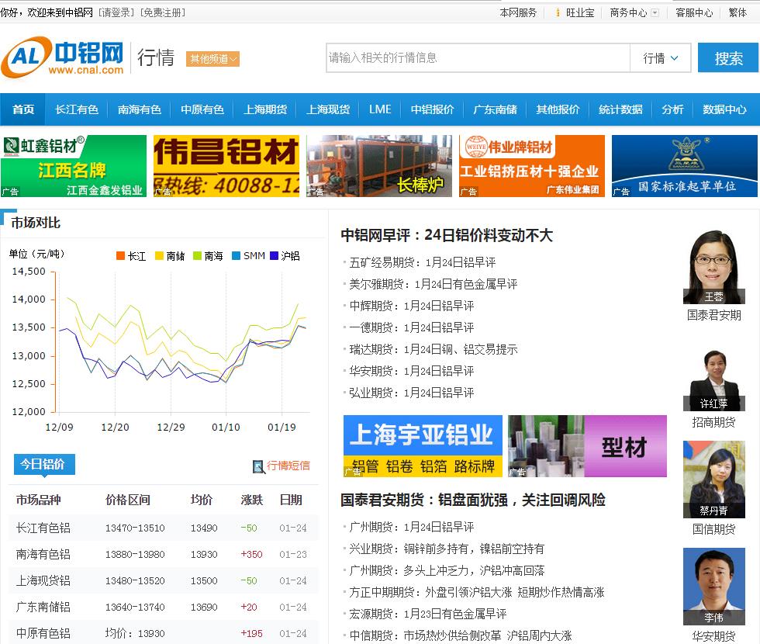Toggle 长江 series in chart legend
The width and height of the screenshot is (760, 644).
131,256
